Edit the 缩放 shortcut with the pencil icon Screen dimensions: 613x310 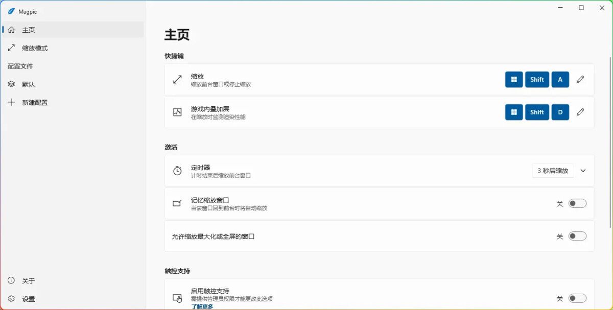click(x=580, y=79)
